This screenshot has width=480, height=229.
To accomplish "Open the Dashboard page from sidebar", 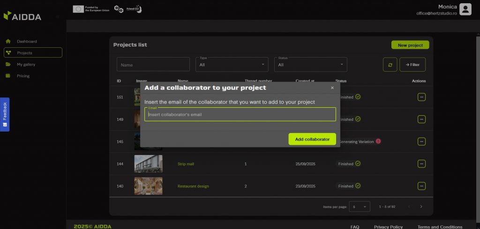I will click(x=27, y=42).
